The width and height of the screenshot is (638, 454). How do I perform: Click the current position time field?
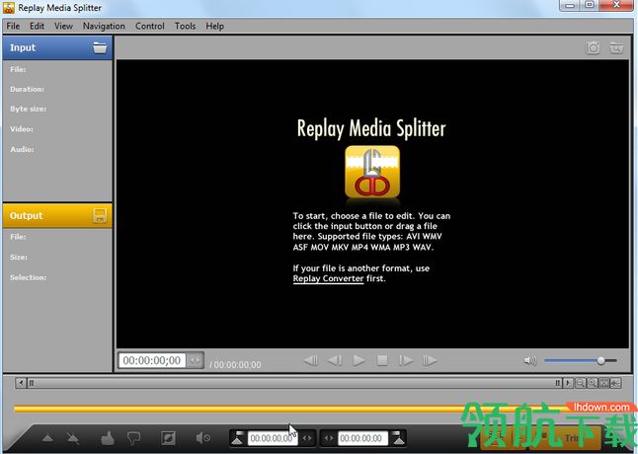152,360
